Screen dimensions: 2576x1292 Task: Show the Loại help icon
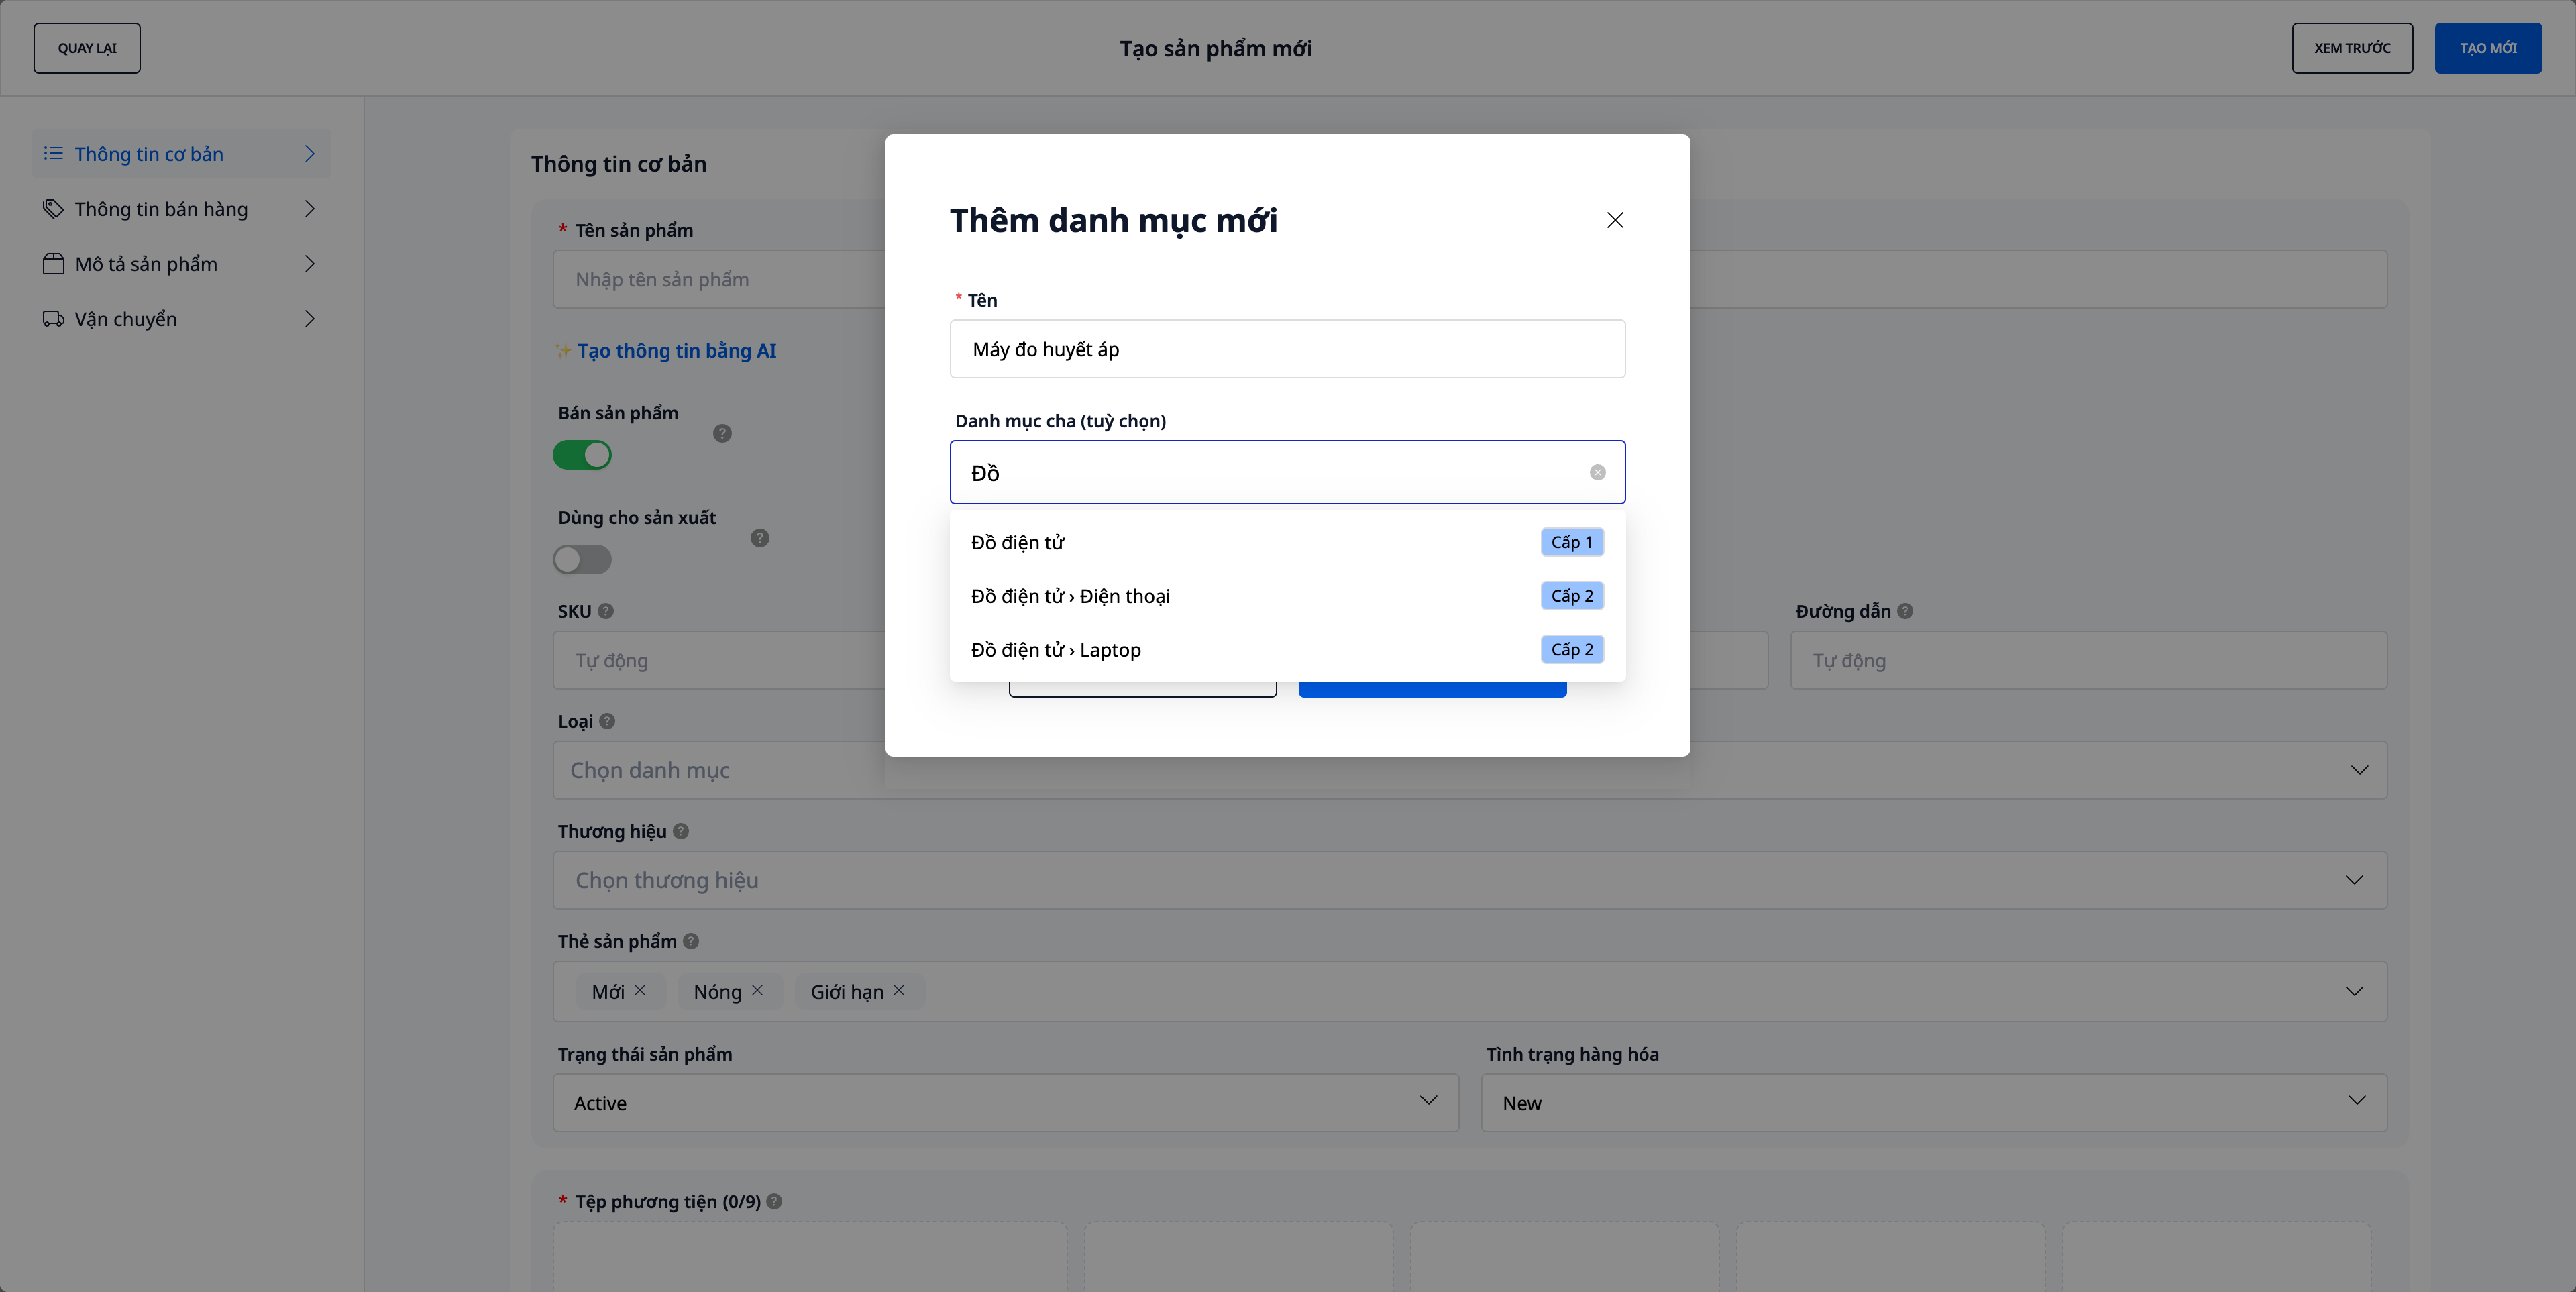tap(607, 721)
